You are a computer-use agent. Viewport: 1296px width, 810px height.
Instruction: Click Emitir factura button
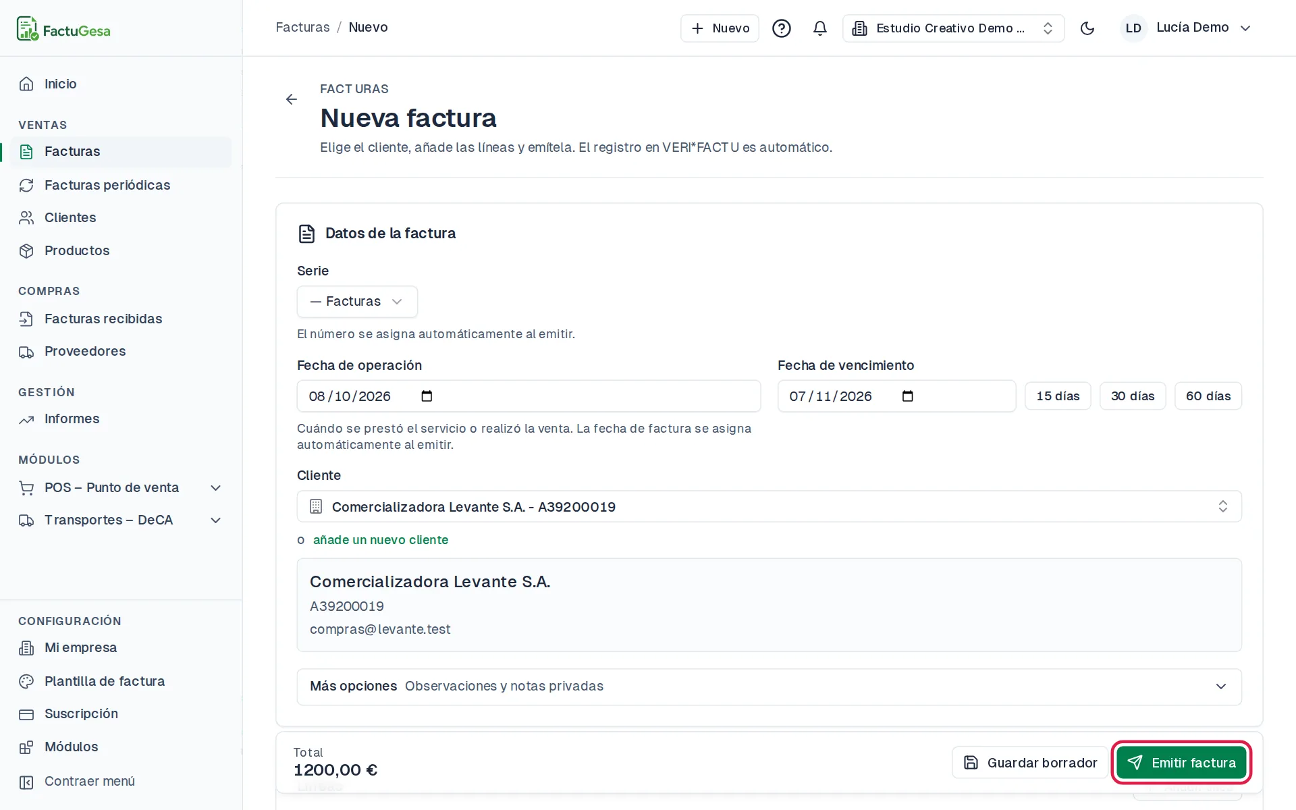[1181, 763]
